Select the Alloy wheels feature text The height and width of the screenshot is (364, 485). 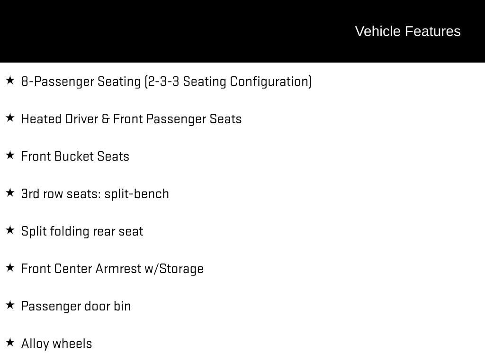[56, 344]
